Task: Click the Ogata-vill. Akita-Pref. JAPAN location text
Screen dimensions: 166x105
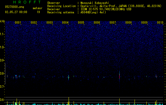Action: pos(121,6)
